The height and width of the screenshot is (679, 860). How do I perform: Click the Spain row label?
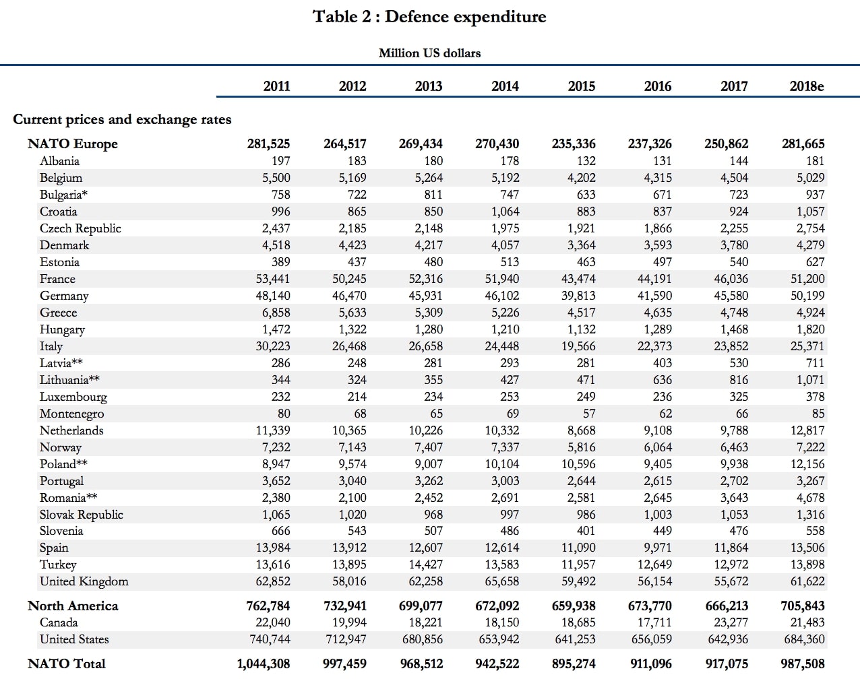(54, 548)
